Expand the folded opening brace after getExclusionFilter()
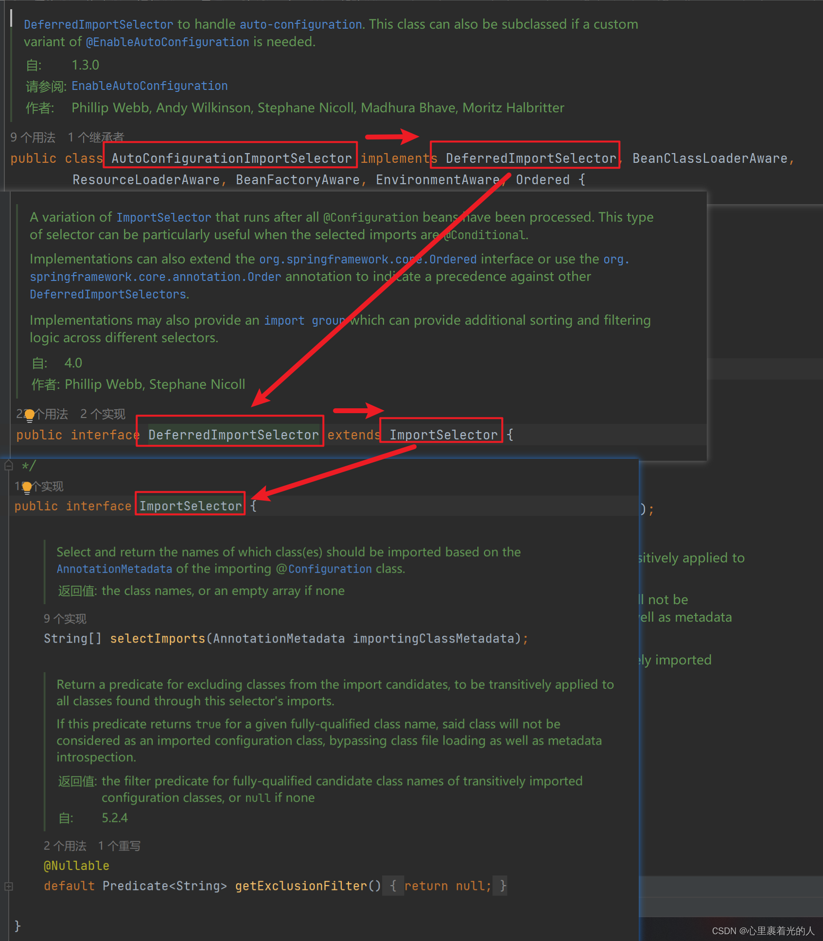Image resolution: width=823 pixels, height=941 pixels. pos(393,886)
